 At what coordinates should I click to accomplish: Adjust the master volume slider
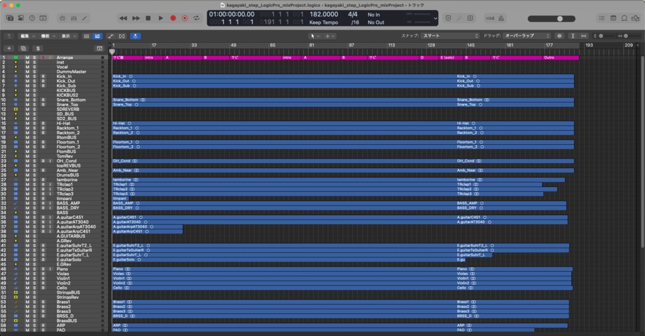coord(551,18)
